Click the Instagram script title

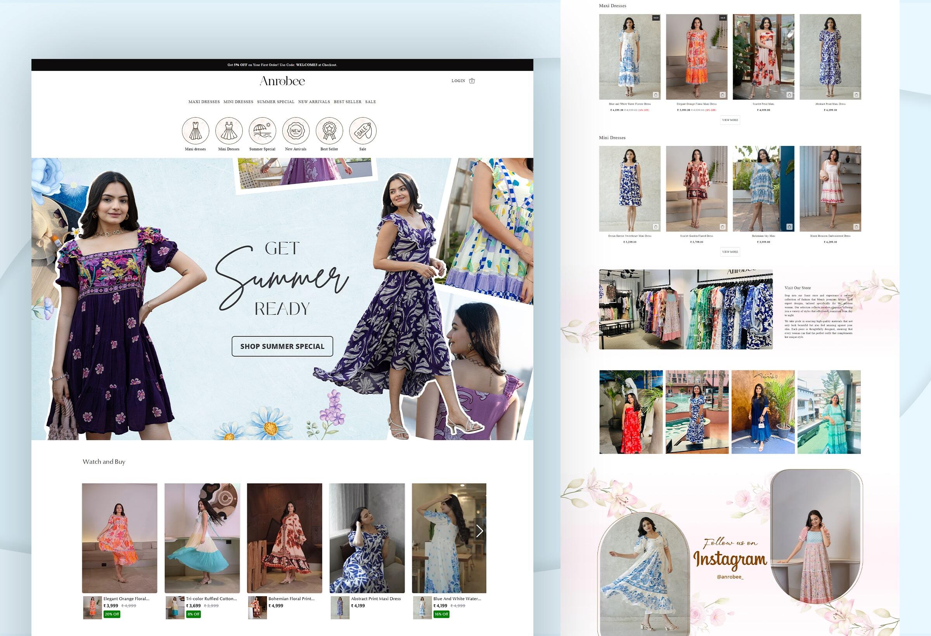click(x=730, y=559)
